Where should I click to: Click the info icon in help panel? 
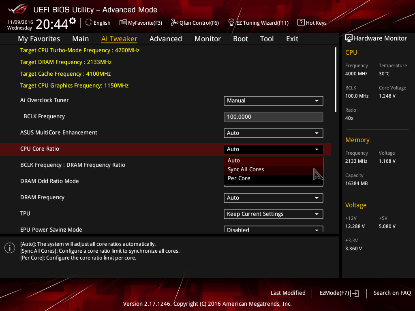pyautogui.click(x=10, y=248)
